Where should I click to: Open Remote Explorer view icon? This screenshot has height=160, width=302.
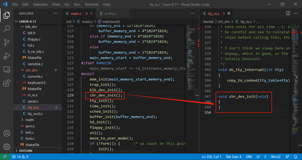click(x=7, y=69)
